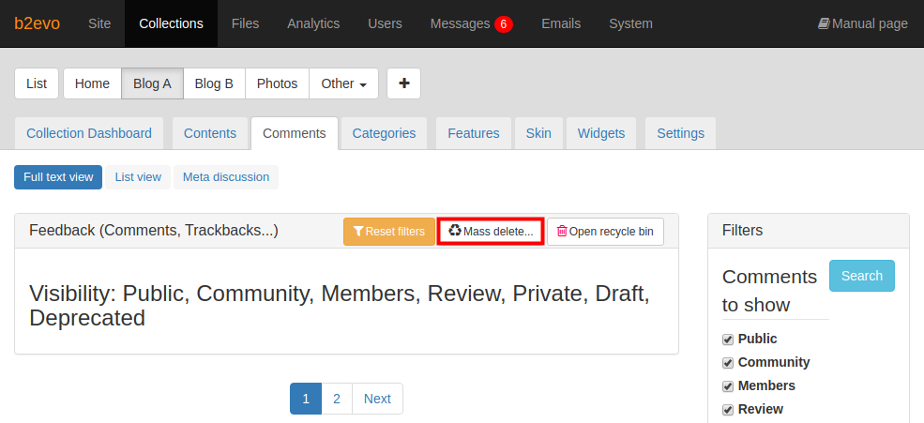
Task: Select the Comments tab
Action: [294, 133]
